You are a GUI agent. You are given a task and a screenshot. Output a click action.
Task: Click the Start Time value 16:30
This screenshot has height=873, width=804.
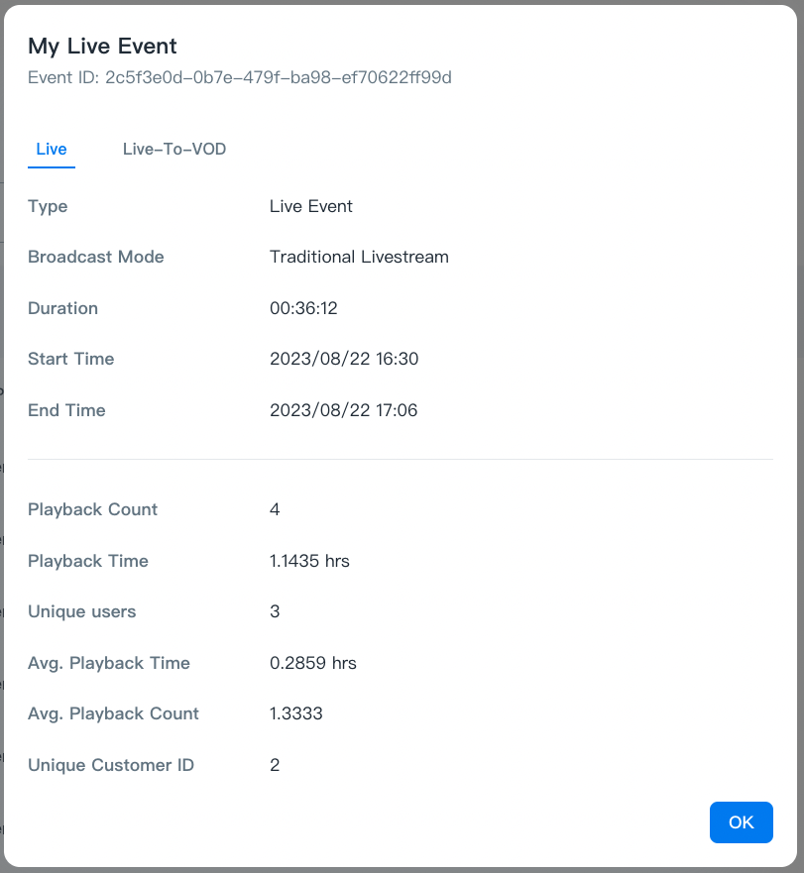(344, 359)
